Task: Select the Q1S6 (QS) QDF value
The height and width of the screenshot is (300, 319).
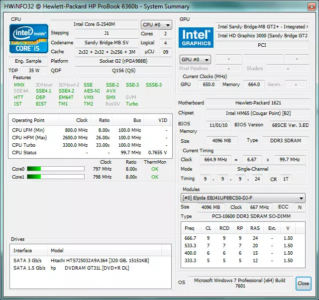Action: [x=123, y=71]
